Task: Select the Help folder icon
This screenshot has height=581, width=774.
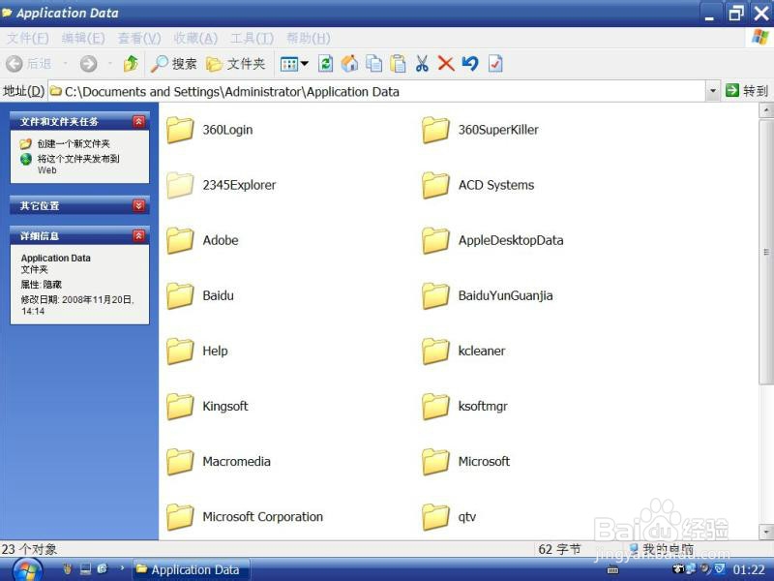Action: tap(180, 352)
